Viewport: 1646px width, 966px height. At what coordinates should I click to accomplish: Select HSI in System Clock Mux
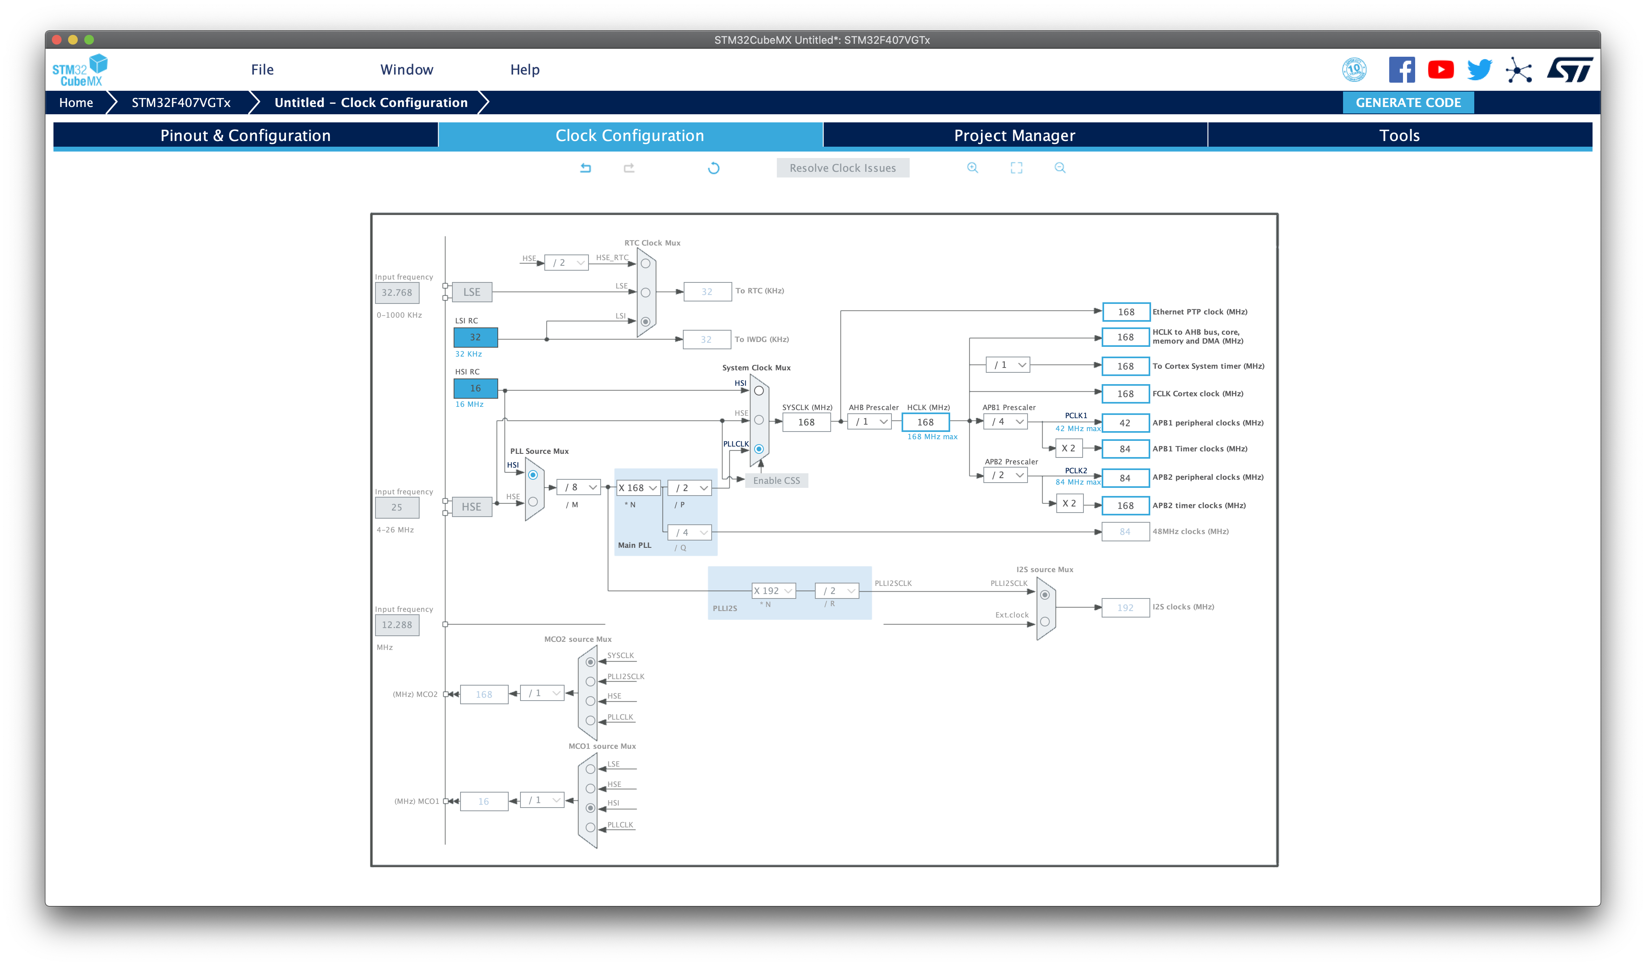pos(759,391)
